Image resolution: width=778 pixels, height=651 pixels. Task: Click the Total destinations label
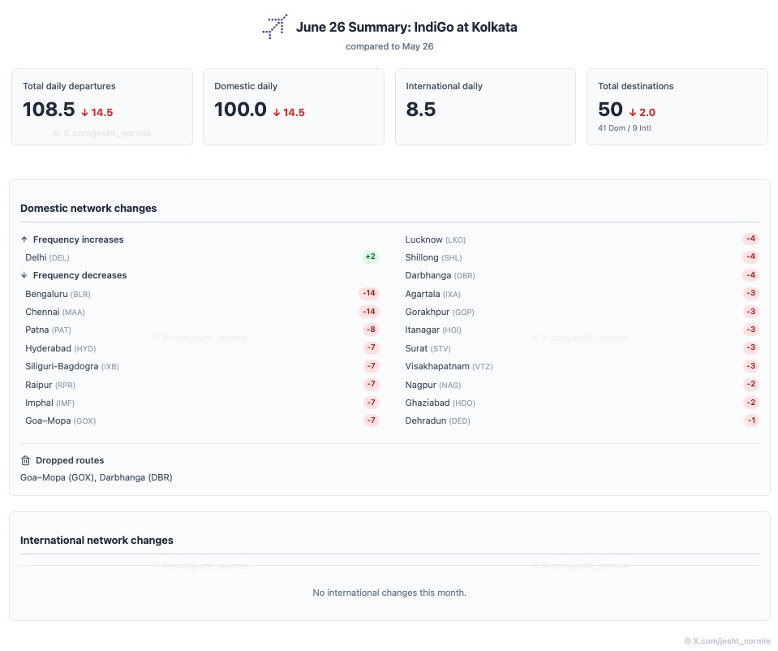[635, 86]
